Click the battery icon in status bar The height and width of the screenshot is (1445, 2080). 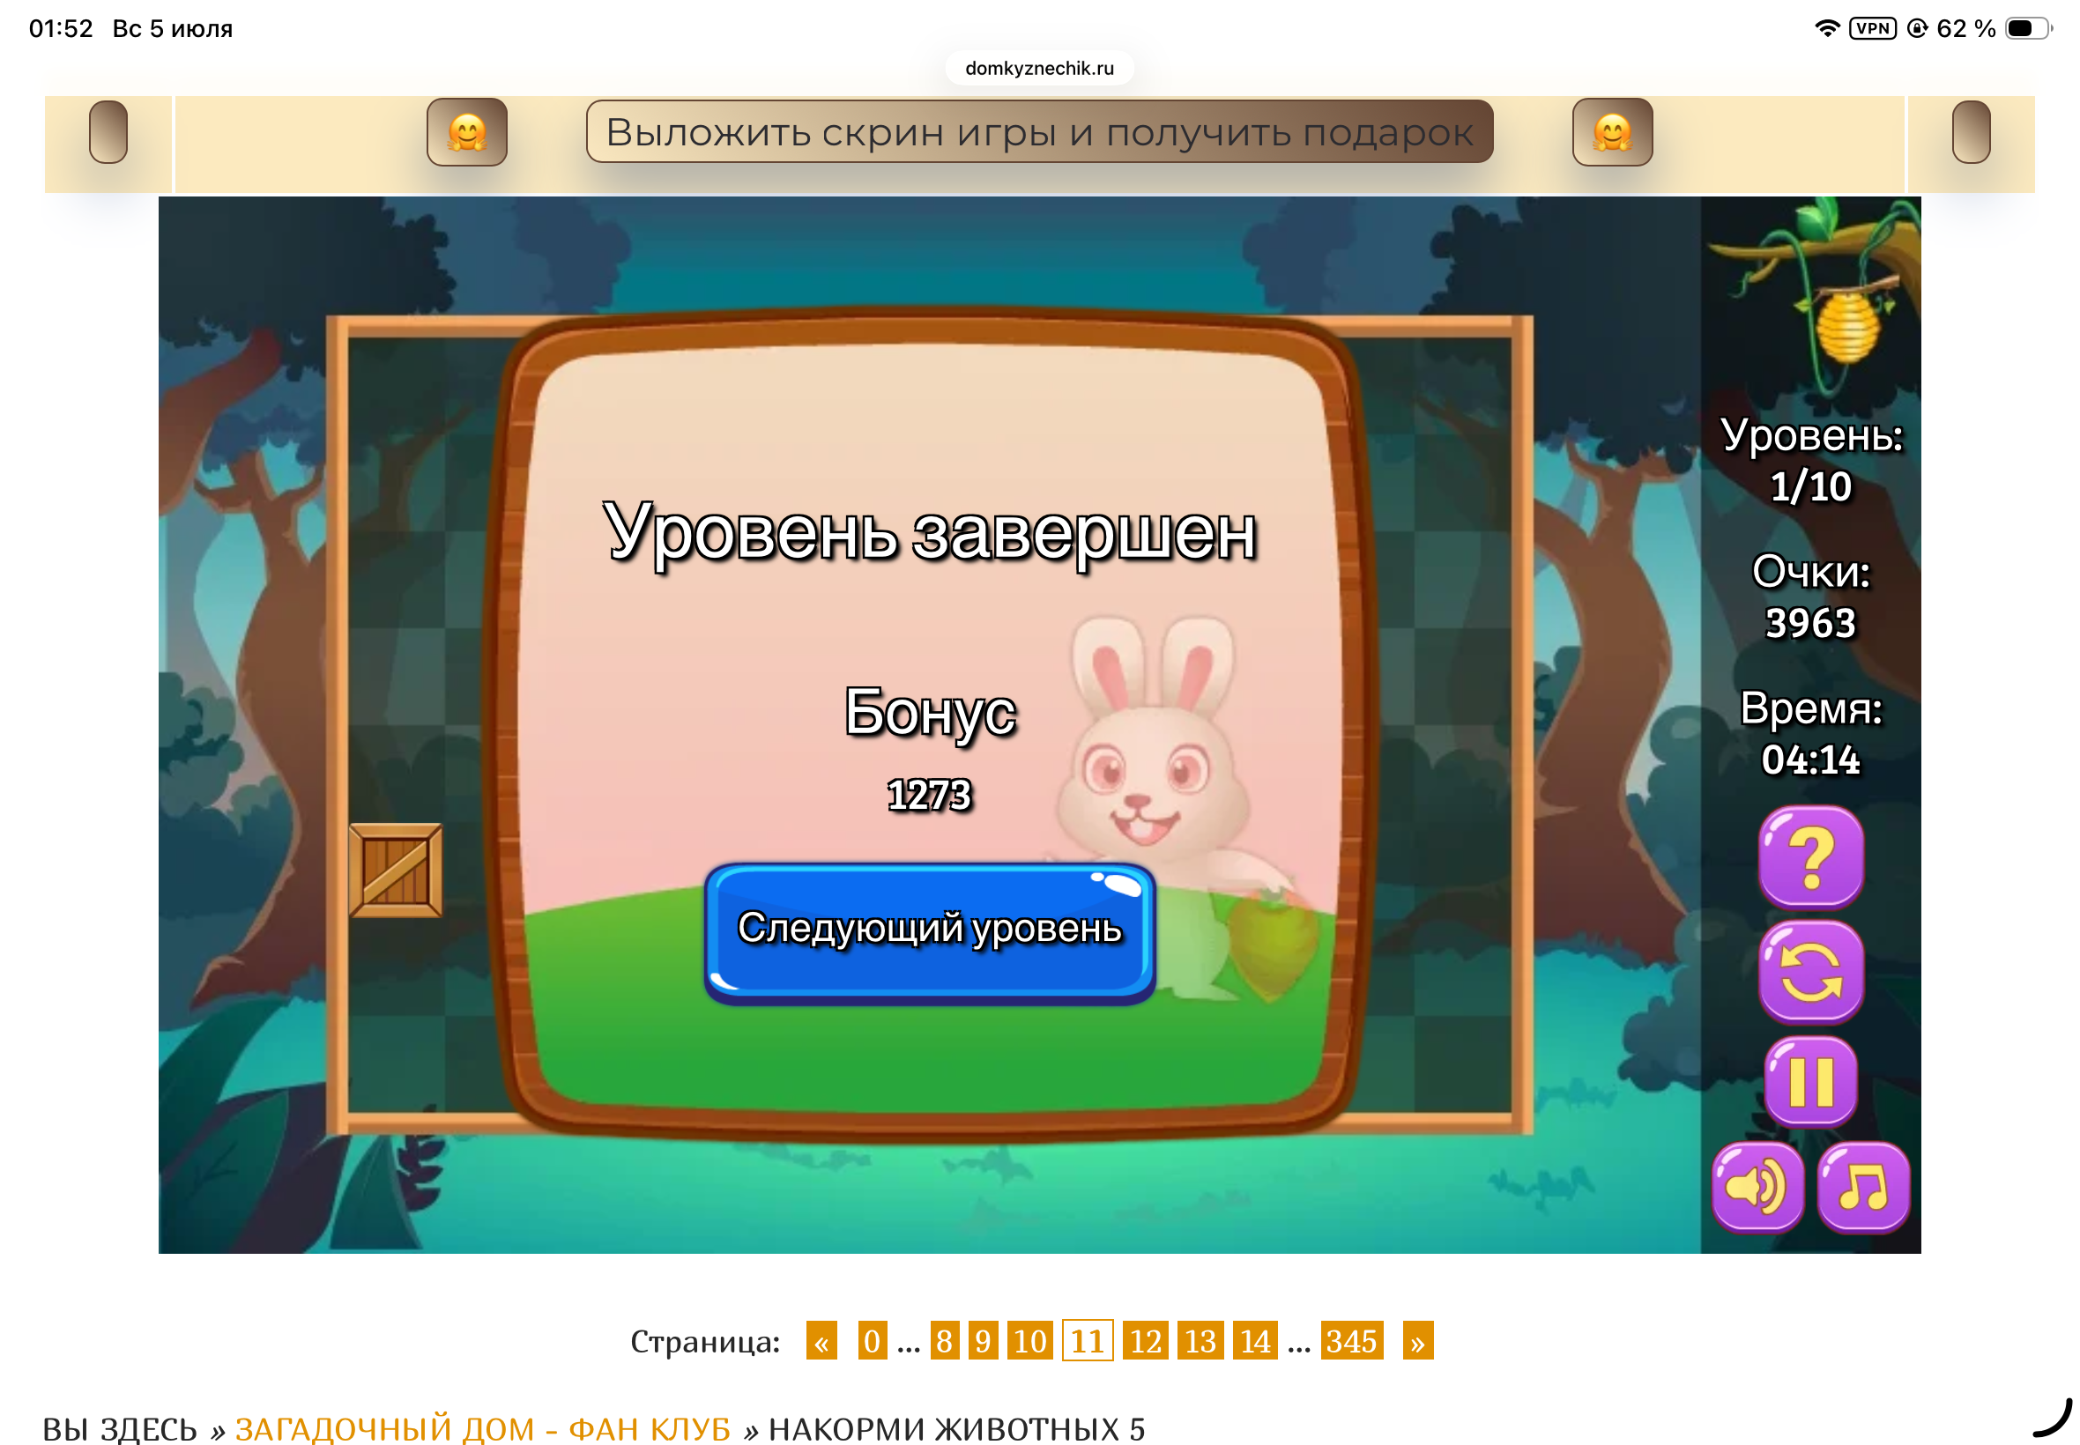click(x=2027, y=28)
